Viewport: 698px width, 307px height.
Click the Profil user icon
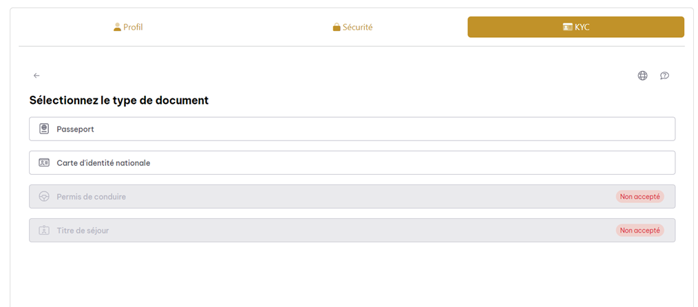[117, 28]
